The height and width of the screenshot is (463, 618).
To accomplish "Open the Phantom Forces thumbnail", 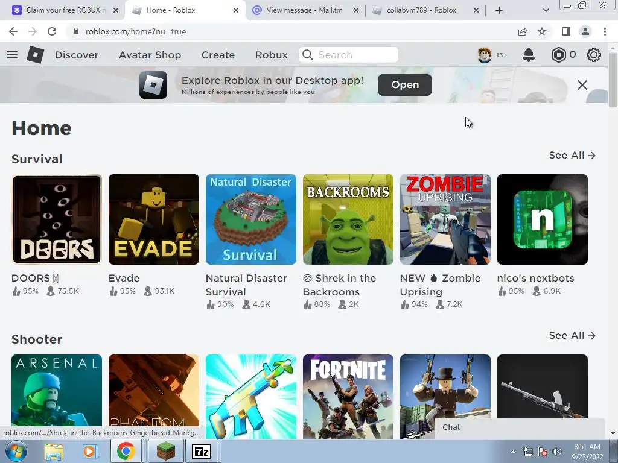I will [154, 390].
